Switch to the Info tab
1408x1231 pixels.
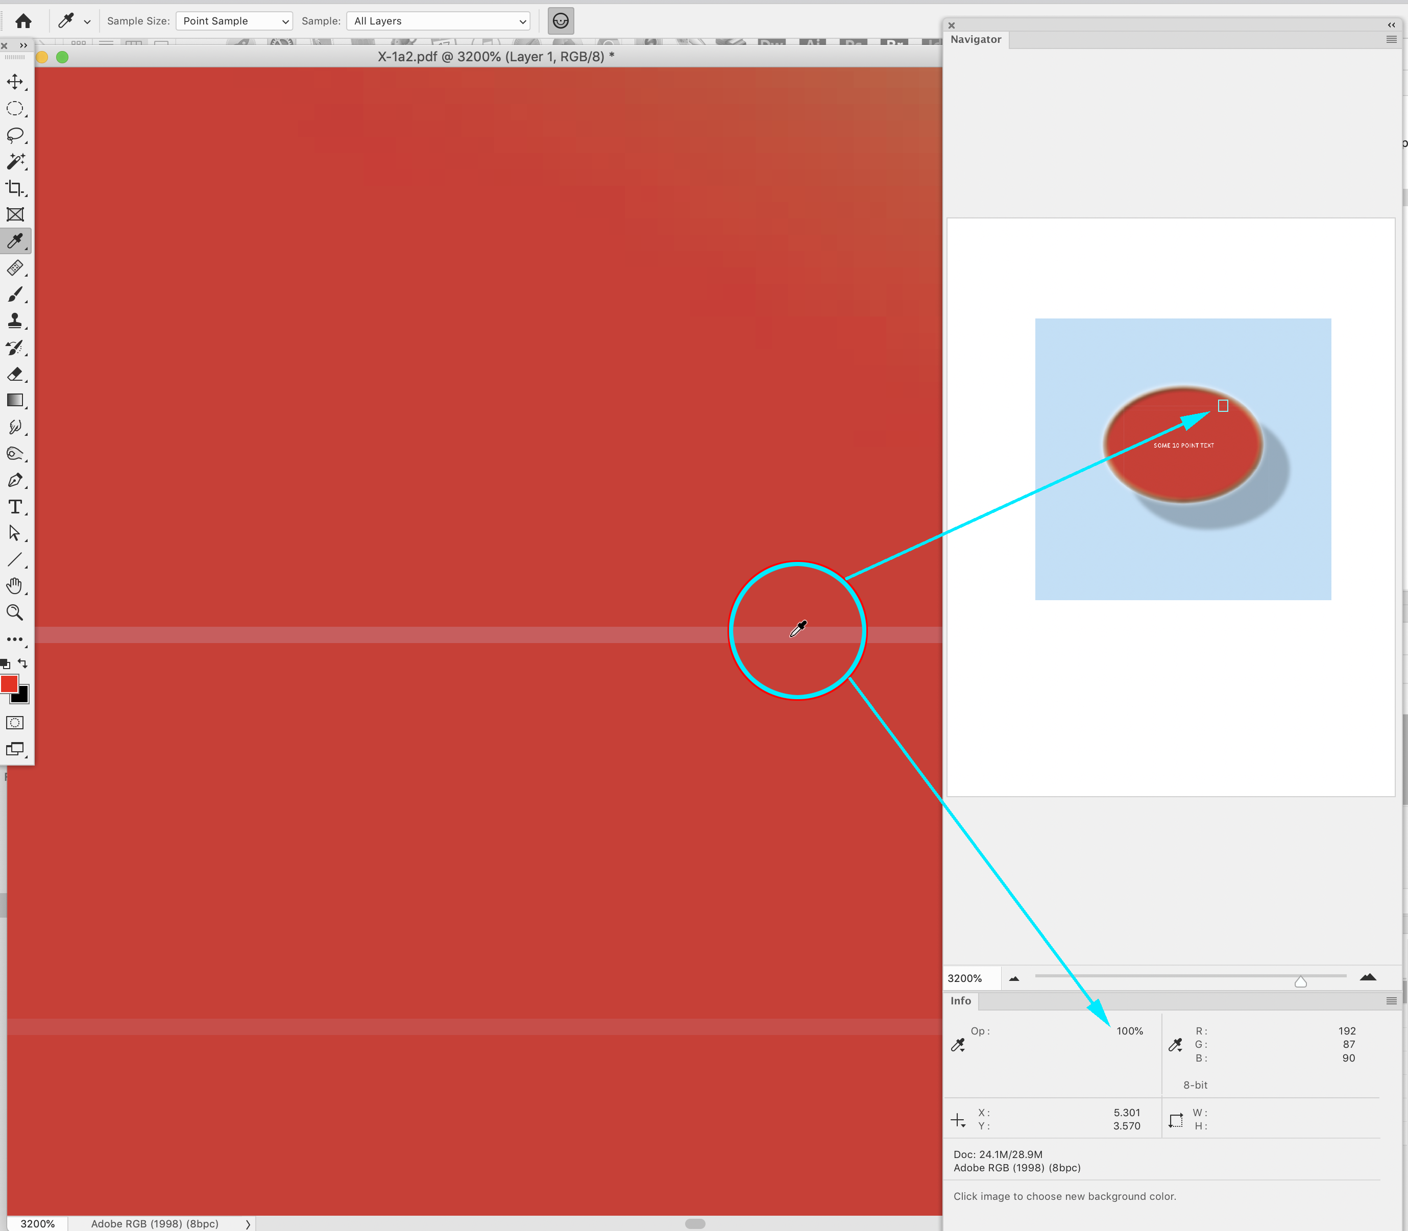click(x=961, y=1001)
